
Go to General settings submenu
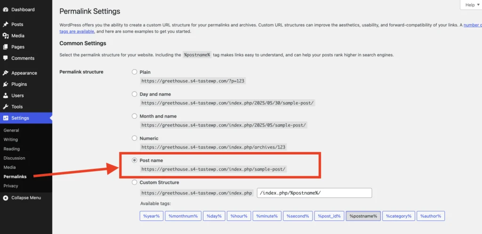click(11, 130)
